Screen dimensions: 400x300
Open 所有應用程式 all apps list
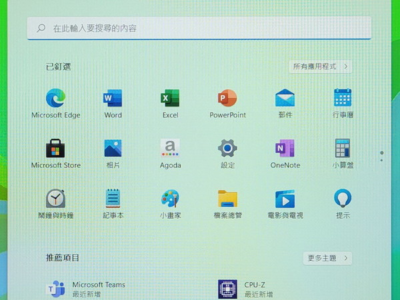tap(321, 67)
